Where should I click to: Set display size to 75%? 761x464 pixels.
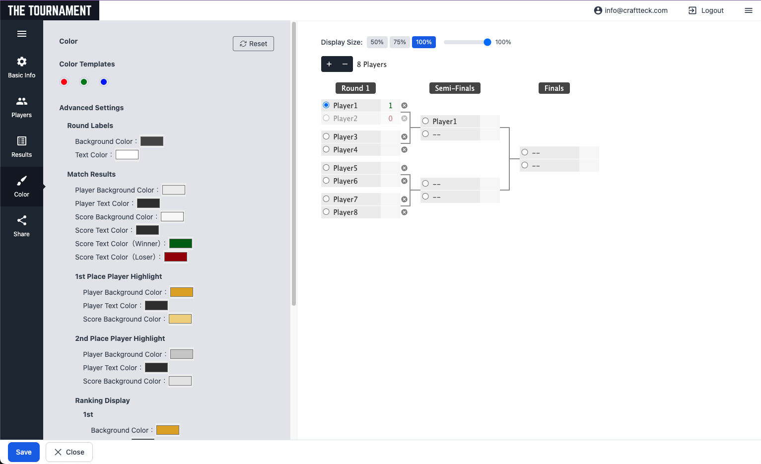[x=400, y=42]
